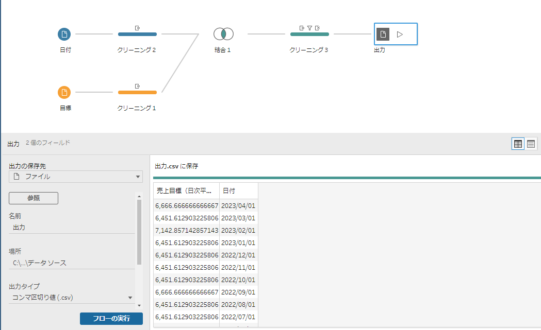
Task: Edit the 名前 field containing 出力
Action: pos(72,227)
